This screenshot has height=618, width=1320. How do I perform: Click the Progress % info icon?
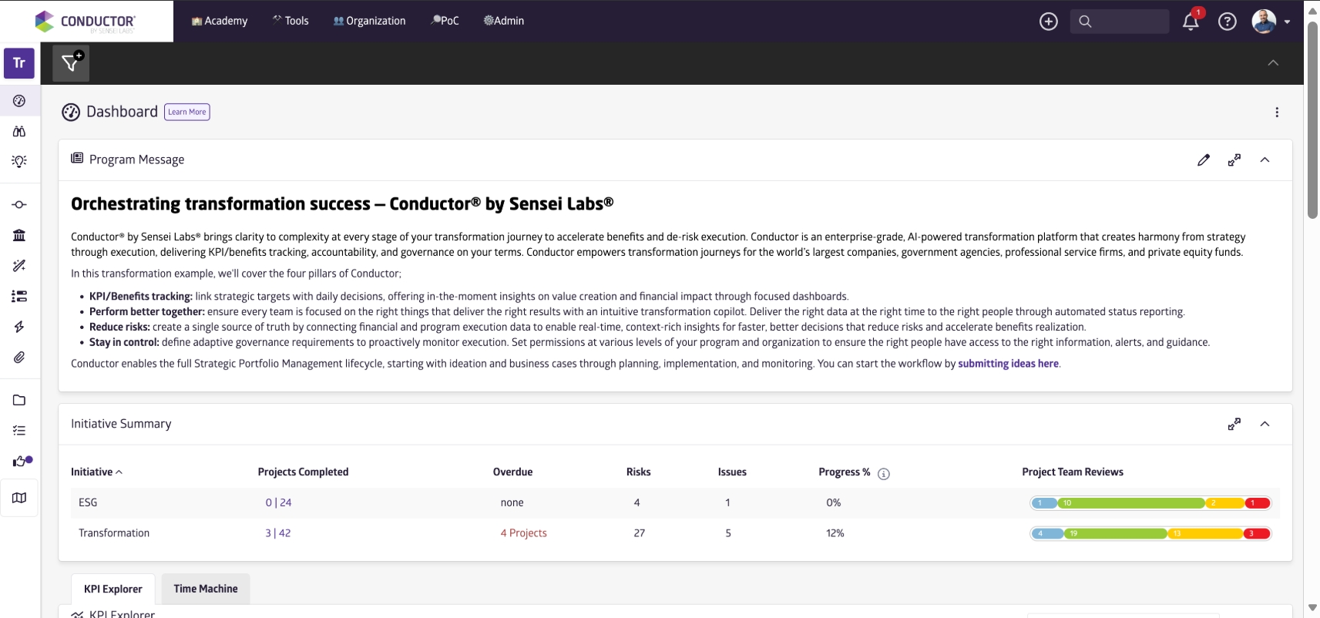(x=884, y=474)
